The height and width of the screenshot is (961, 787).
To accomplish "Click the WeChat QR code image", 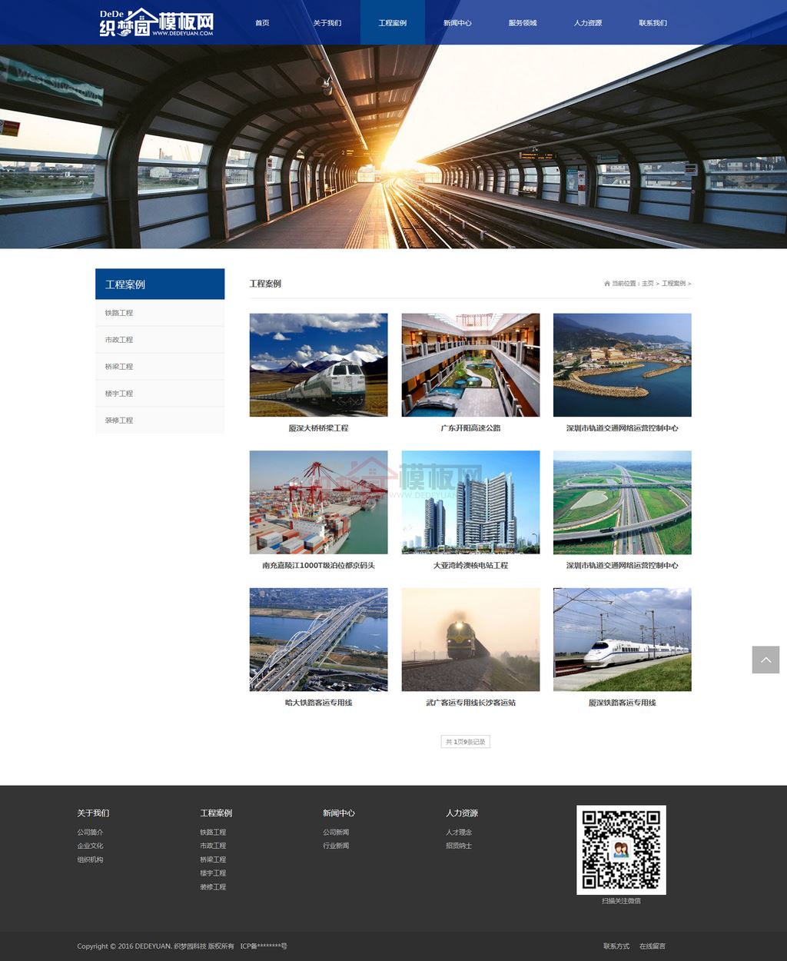I will (621, 850).
